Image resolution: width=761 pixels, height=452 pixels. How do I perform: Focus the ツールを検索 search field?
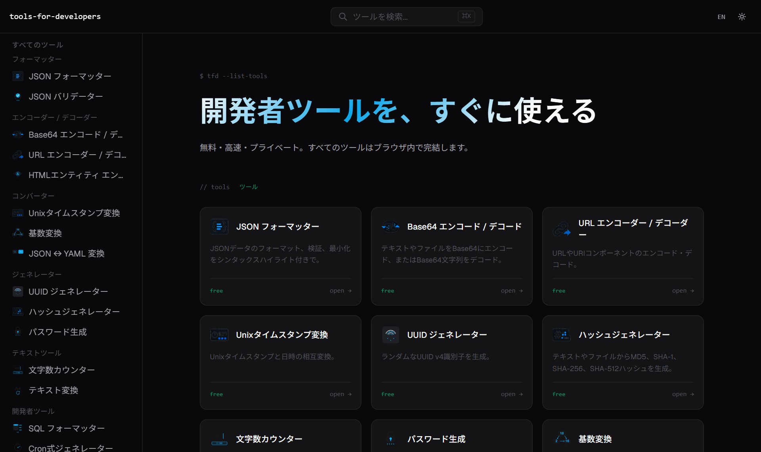coord(406,17)
